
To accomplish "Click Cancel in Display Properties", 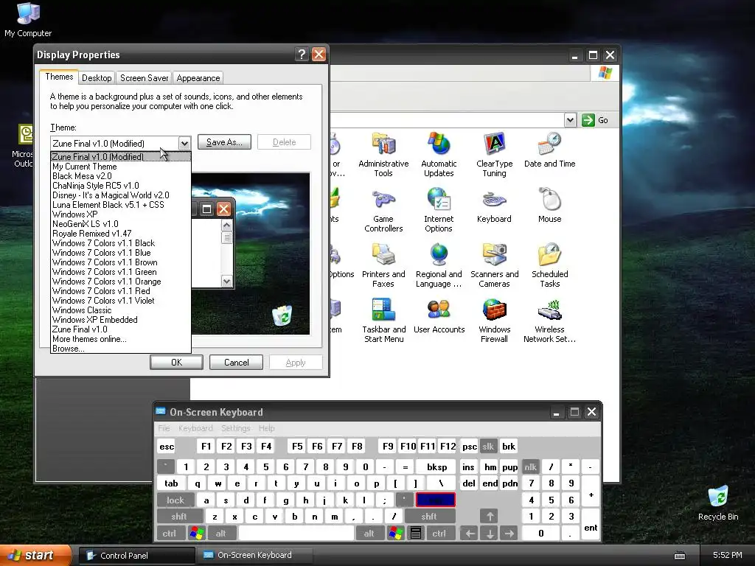I will click(237, 363).
